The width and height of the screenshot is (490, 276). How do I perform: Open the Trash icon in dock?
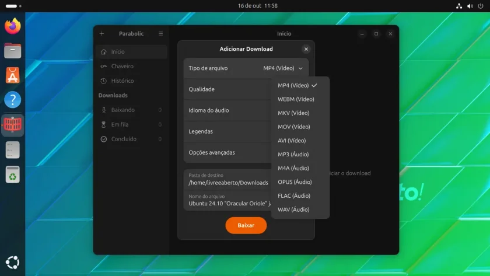pos(12,174)
